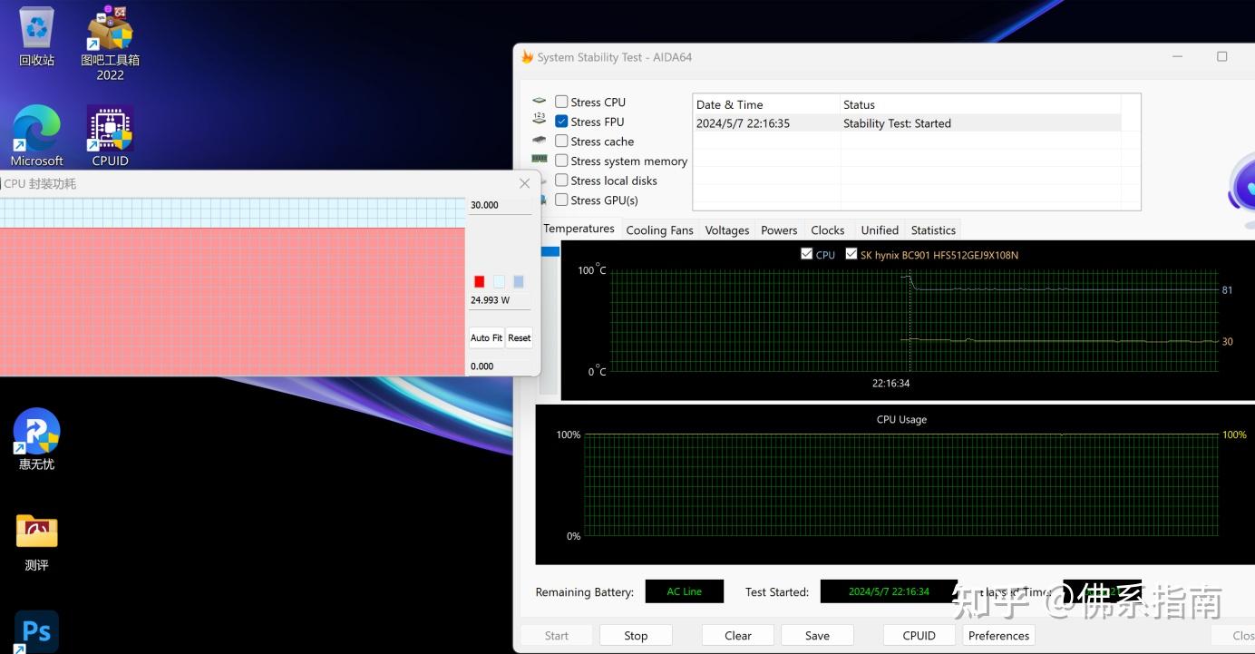Toggle the CPU temperature graph checkbox
1255x654 pixels.
(806, 254)
